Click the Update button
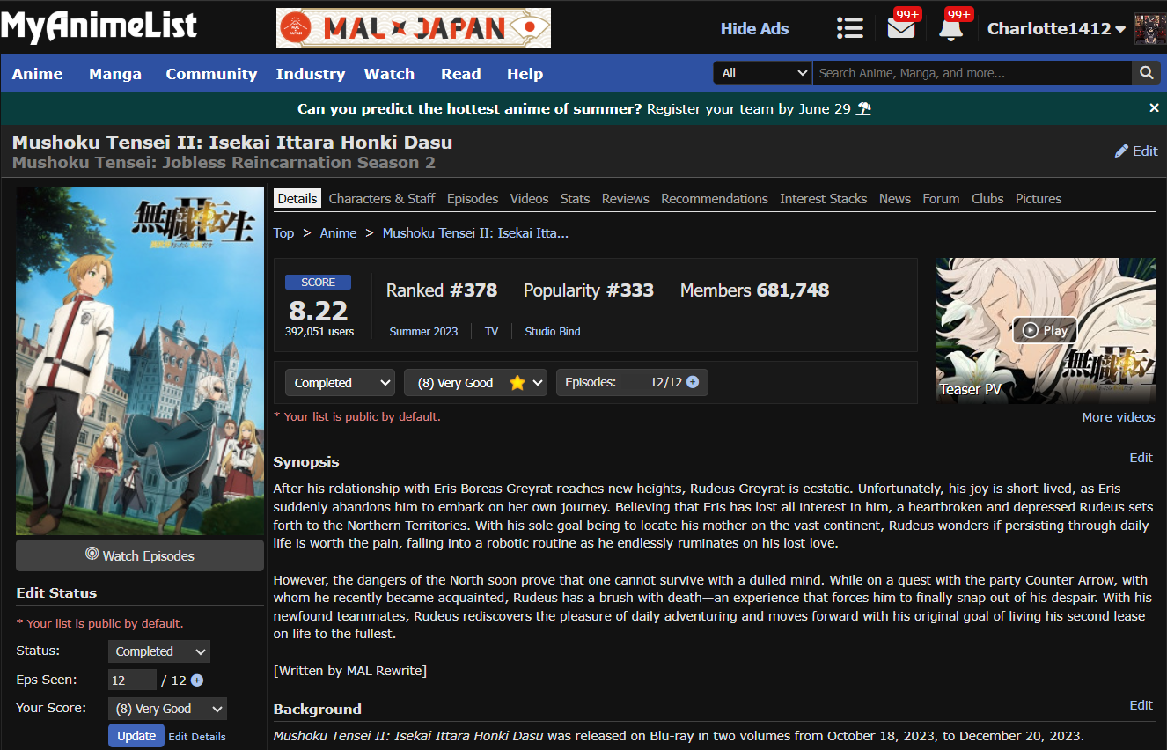This screenshot has width=1167, height=750. click(x=136, y=736)
